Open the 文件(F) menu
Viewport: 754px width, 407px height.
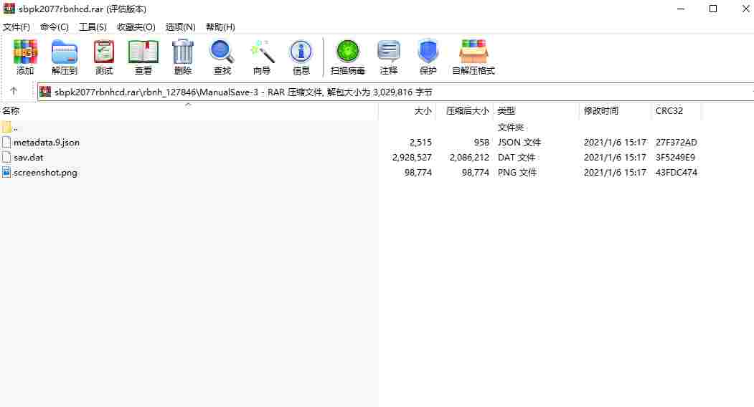pyautogui.click(x=17, y=27)
